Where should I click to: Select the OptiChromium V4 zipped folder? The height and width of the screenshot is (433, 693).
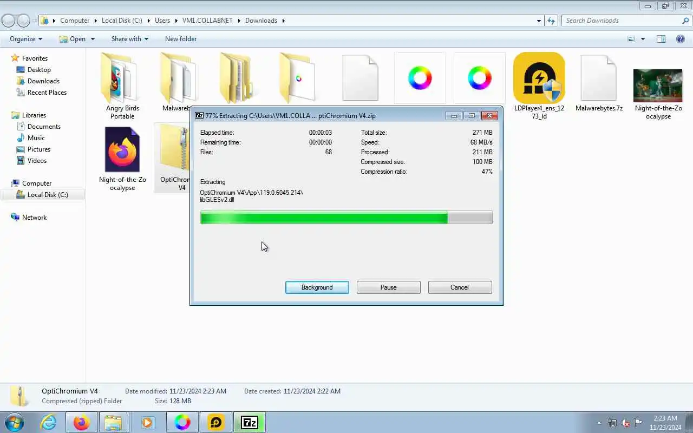173,157
